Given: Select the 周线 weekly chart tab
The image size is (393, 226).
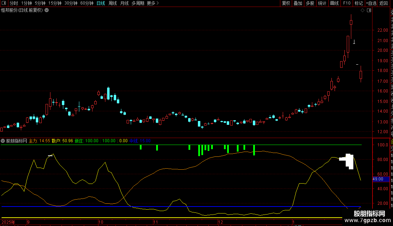Looking at the screenshot, I should [113, 3].
